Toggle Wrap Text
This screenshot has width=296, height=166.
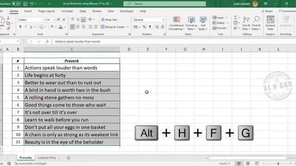pos(109,19)
